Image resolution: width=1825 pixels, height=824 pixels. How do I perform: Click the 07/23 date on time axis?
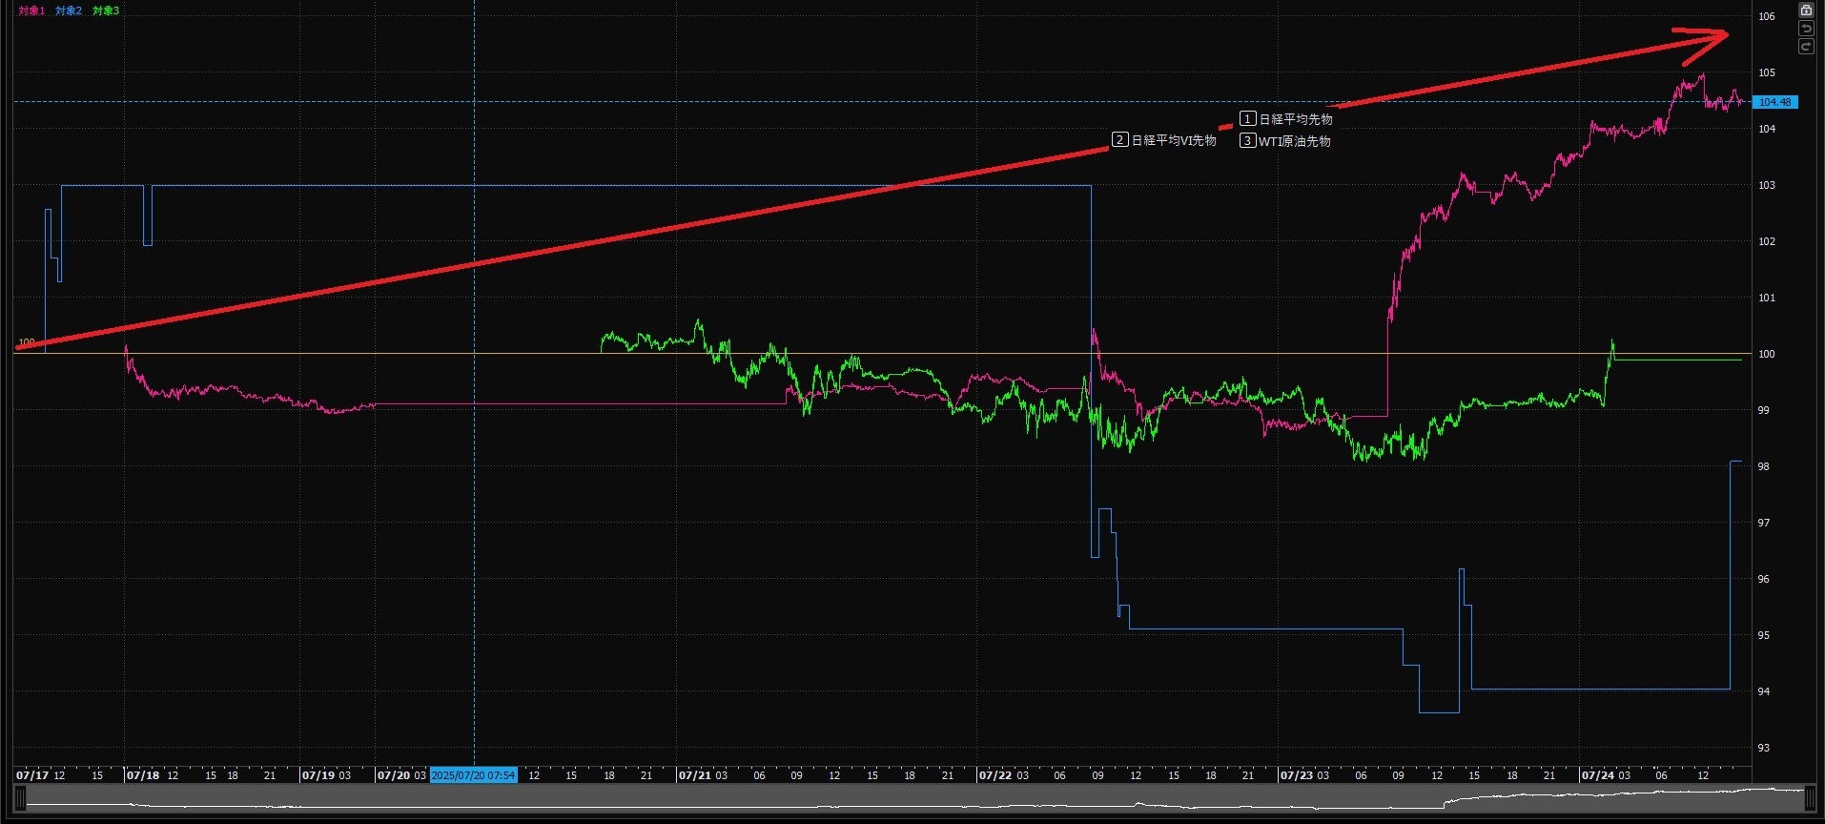1297,775
